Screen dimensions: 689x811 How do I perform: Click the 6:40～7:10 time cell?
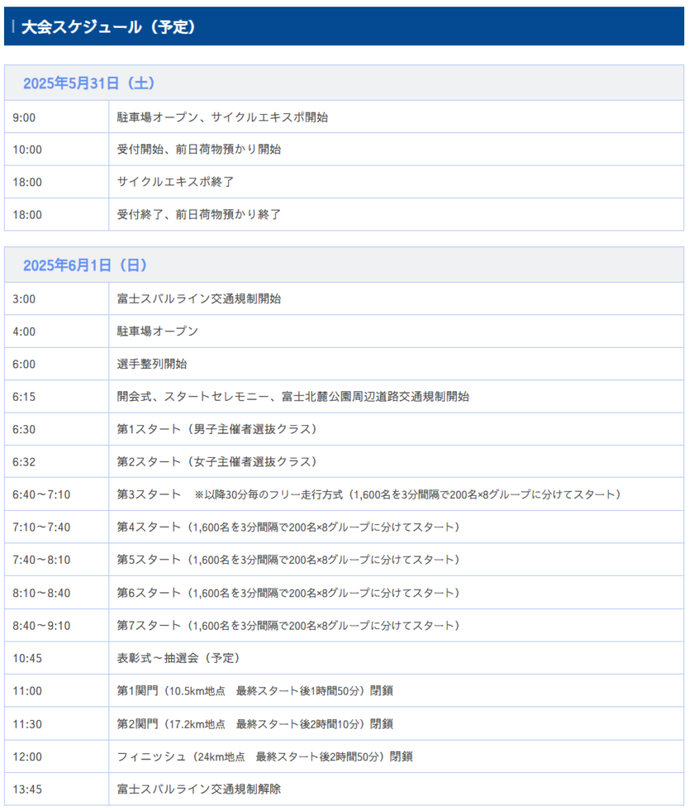(x=42, y=495)
